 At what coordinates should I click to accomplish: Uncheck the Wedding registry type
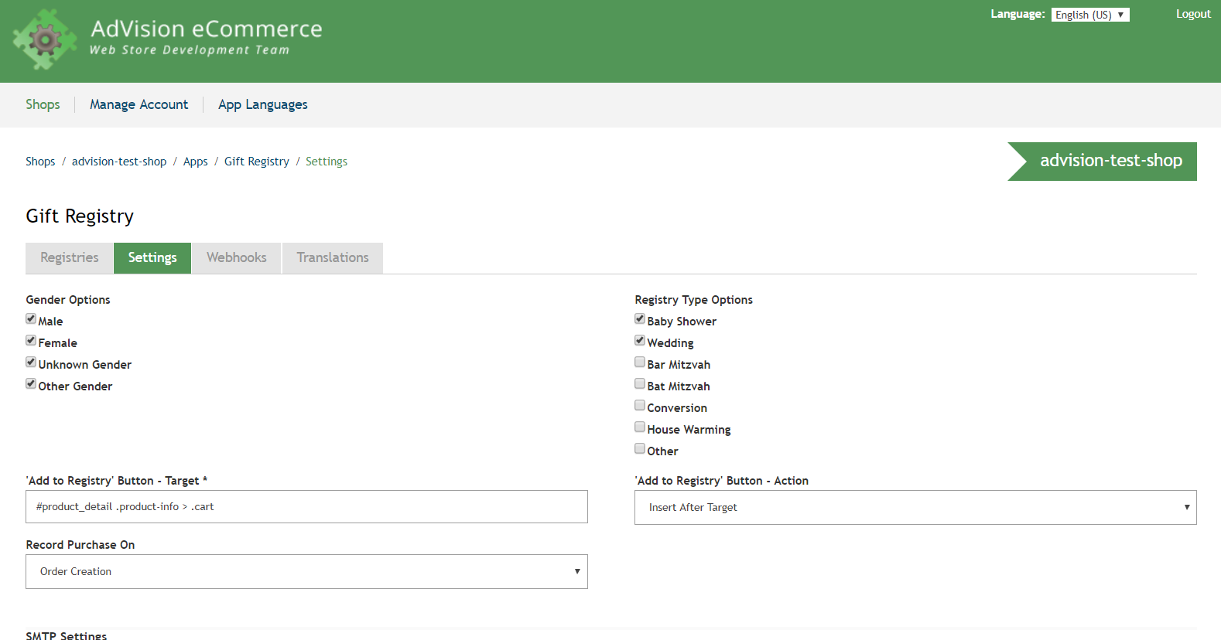click(x=640, y=341)
